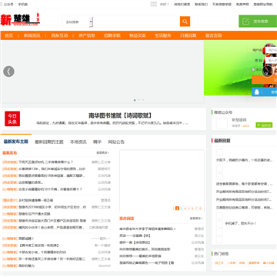Click the green 发布信息 publish button
Screen dimensions: 277x277
click(258, 22)
